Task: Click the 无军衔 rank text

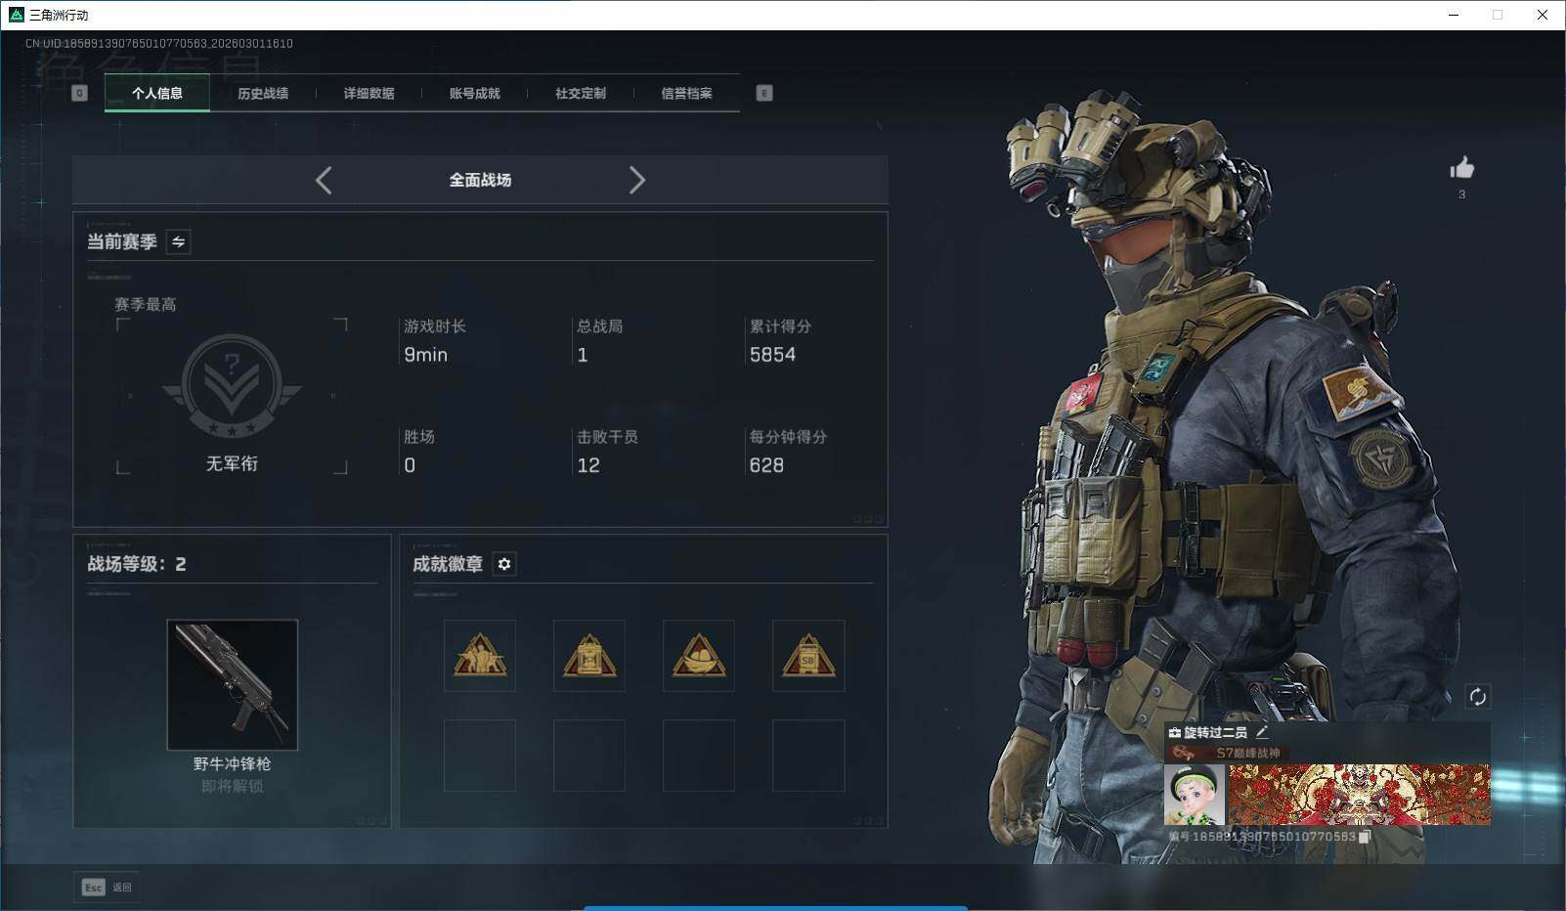Action: click(232, 463)
